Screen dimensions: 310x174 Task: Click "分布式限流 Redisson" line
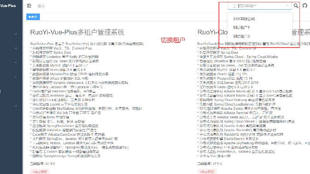coord(71,96)
